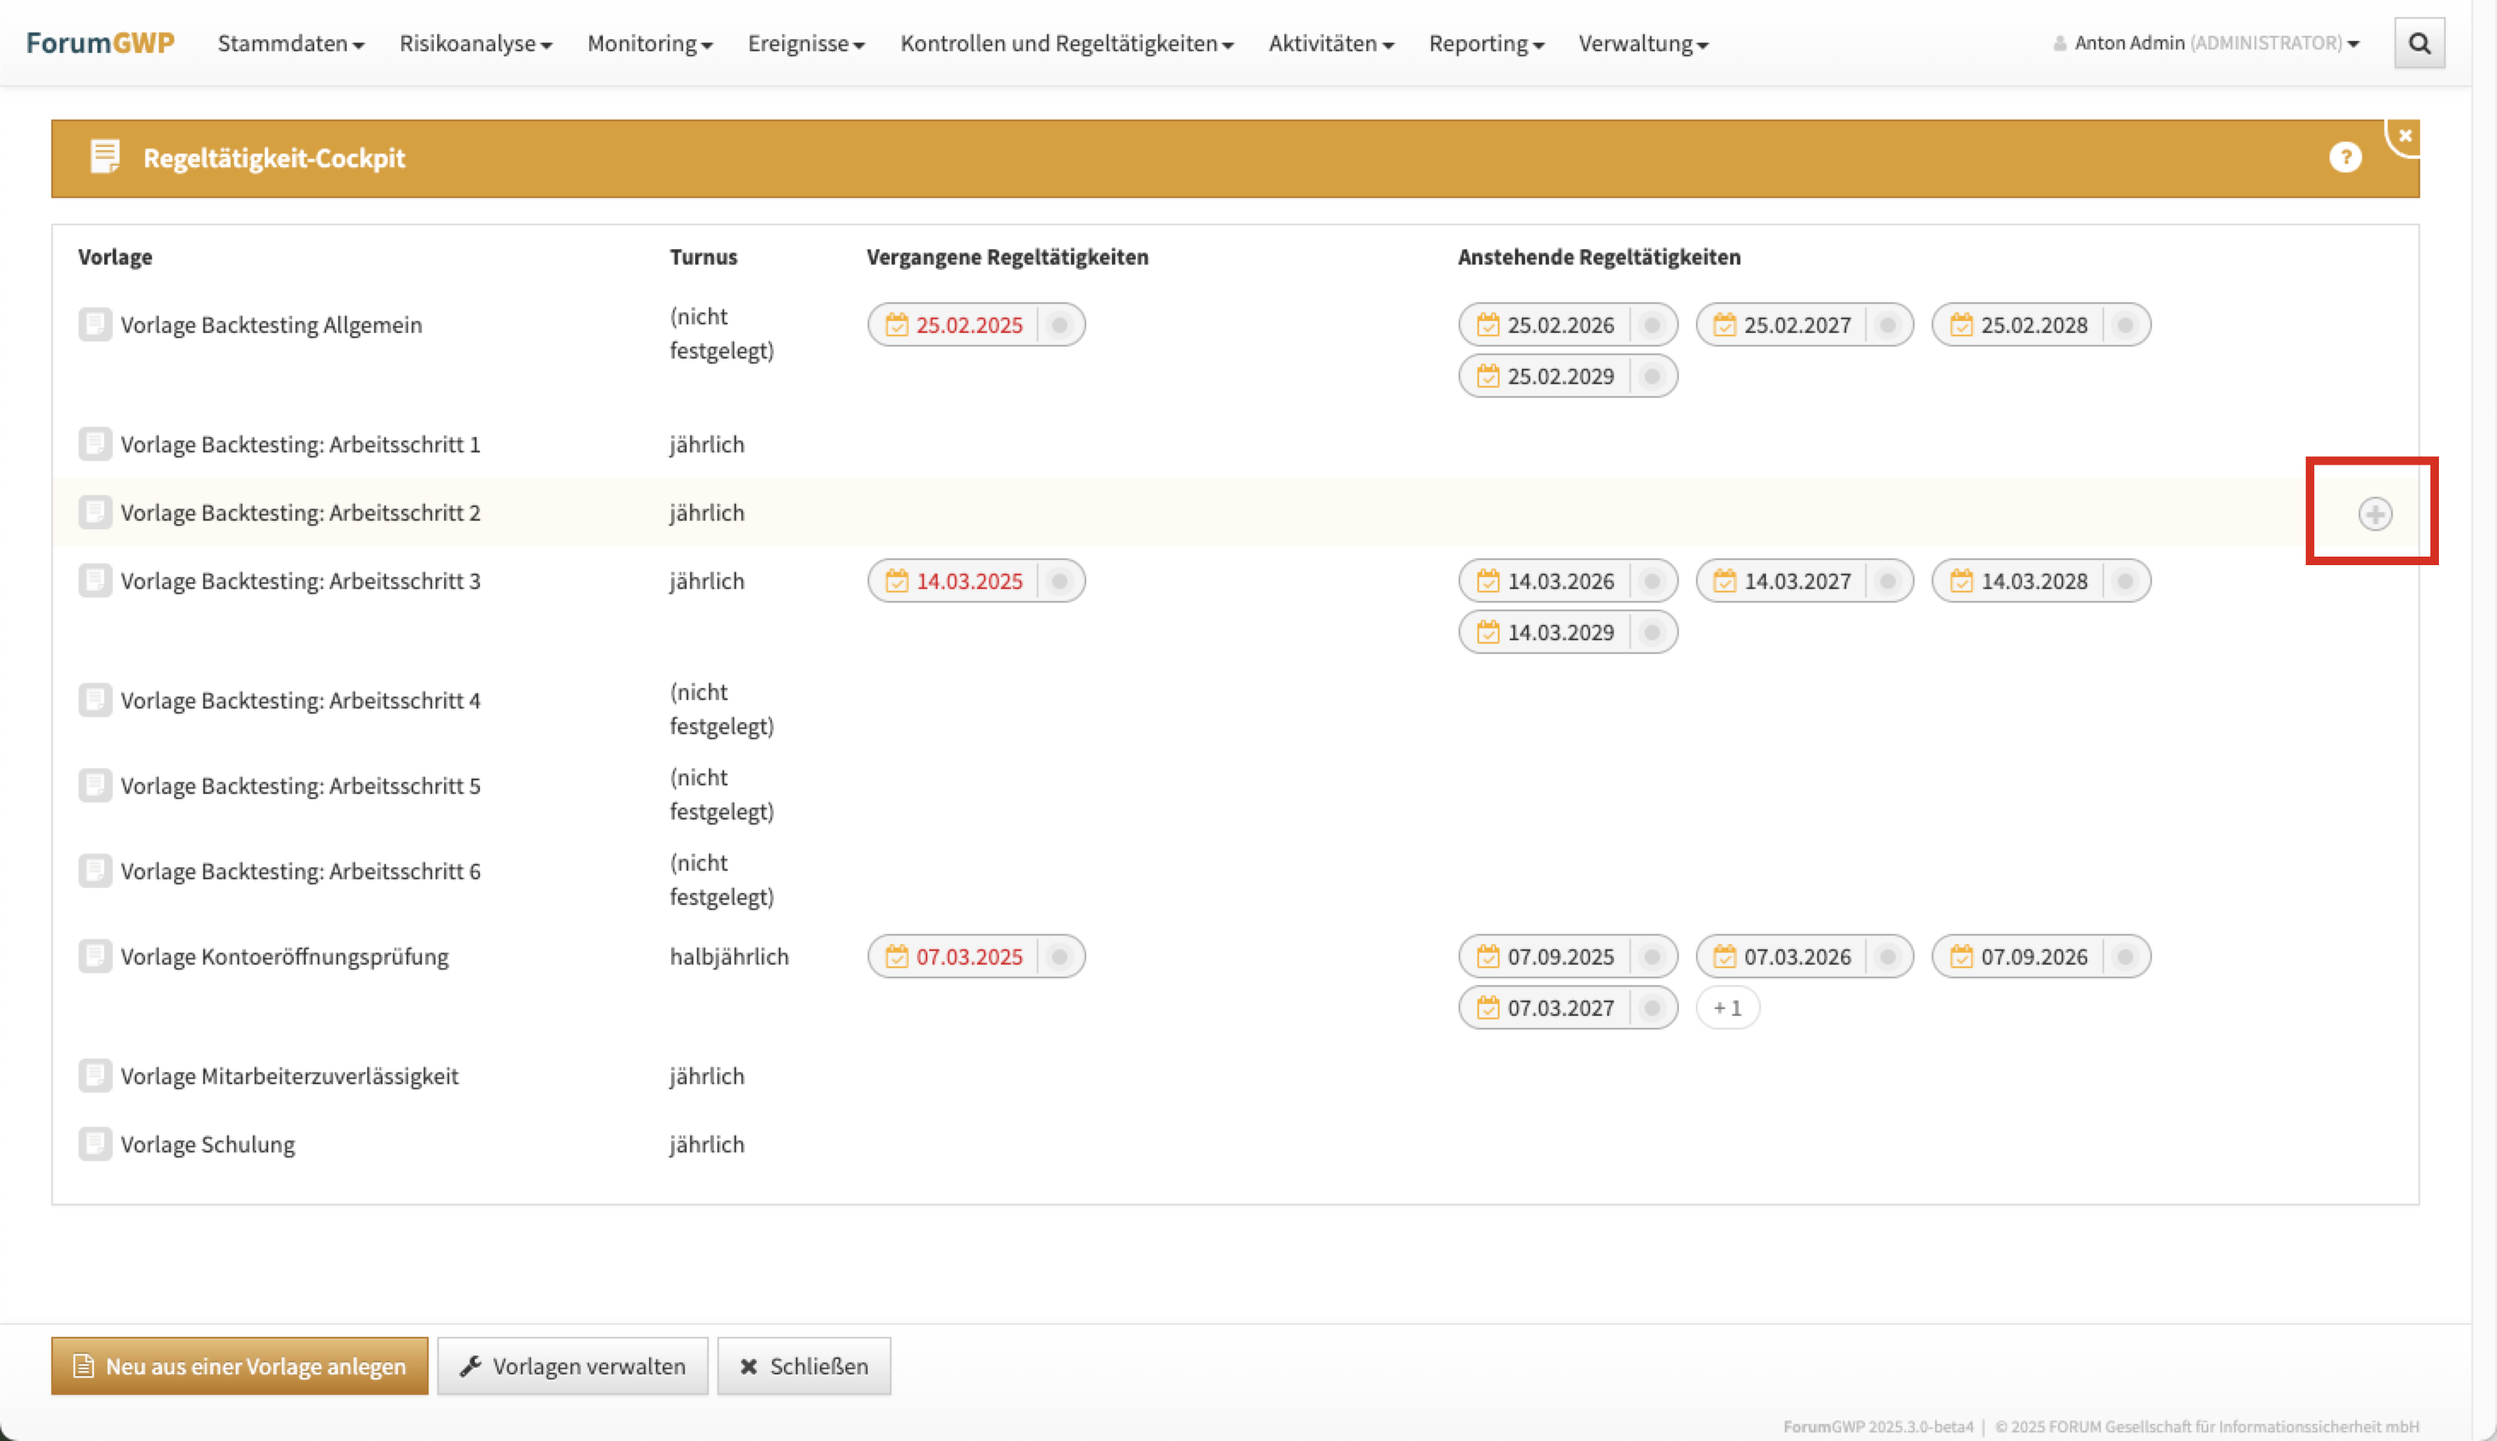Click the search magnifier icon

pos(2418,44)
